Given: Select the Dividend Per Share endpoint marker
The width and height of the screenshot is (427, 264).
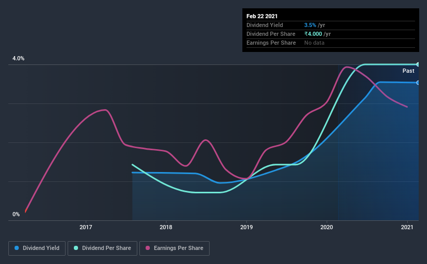Looking at the screenshot, I should point(418,64).
